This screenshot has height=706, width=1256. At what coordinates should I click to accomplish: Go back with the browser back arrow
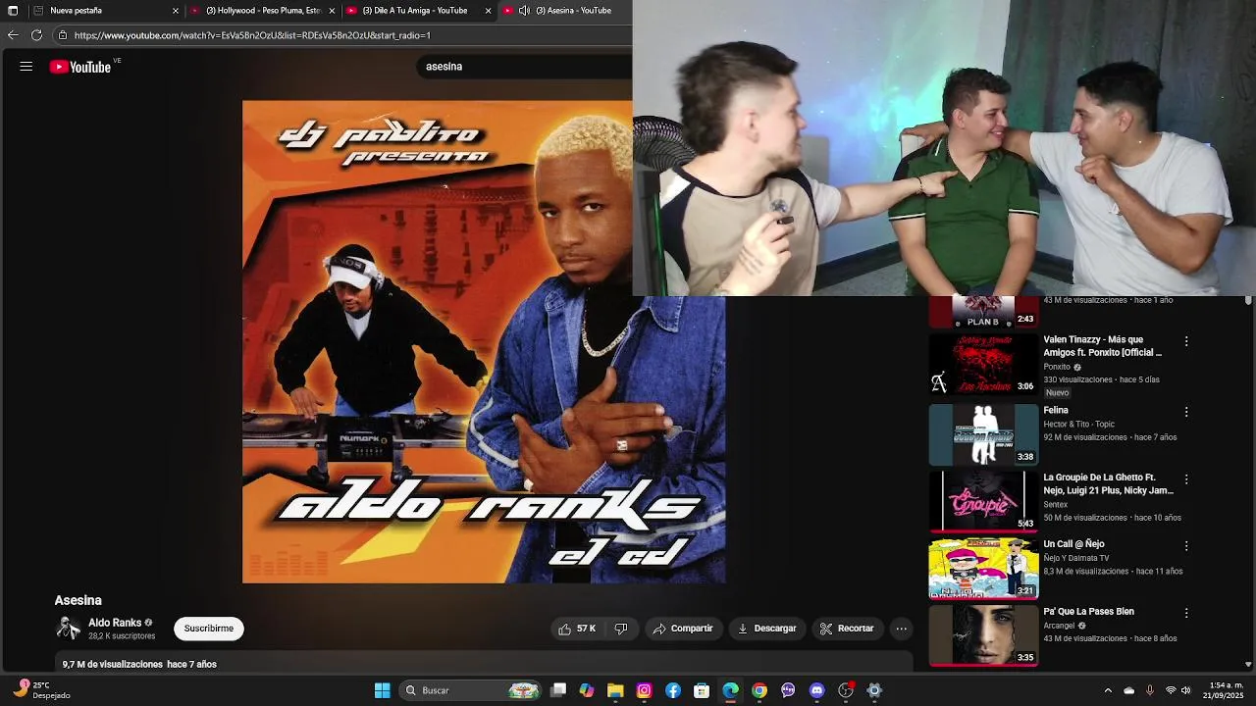click(x=13, y=35)
